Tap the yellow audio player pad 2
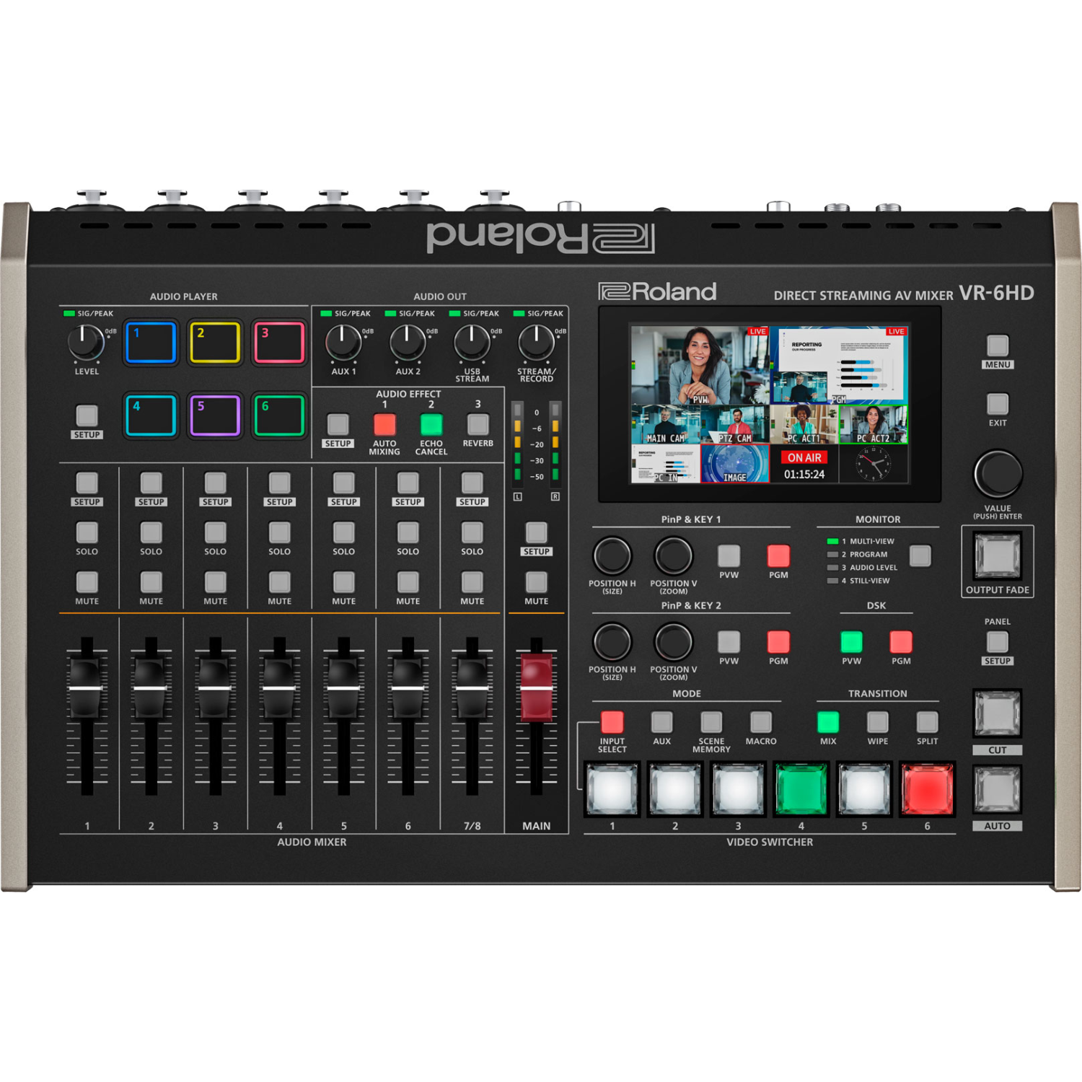Image resolution: width=1082 pixels, height=1082 pixels. click(215, 343)
